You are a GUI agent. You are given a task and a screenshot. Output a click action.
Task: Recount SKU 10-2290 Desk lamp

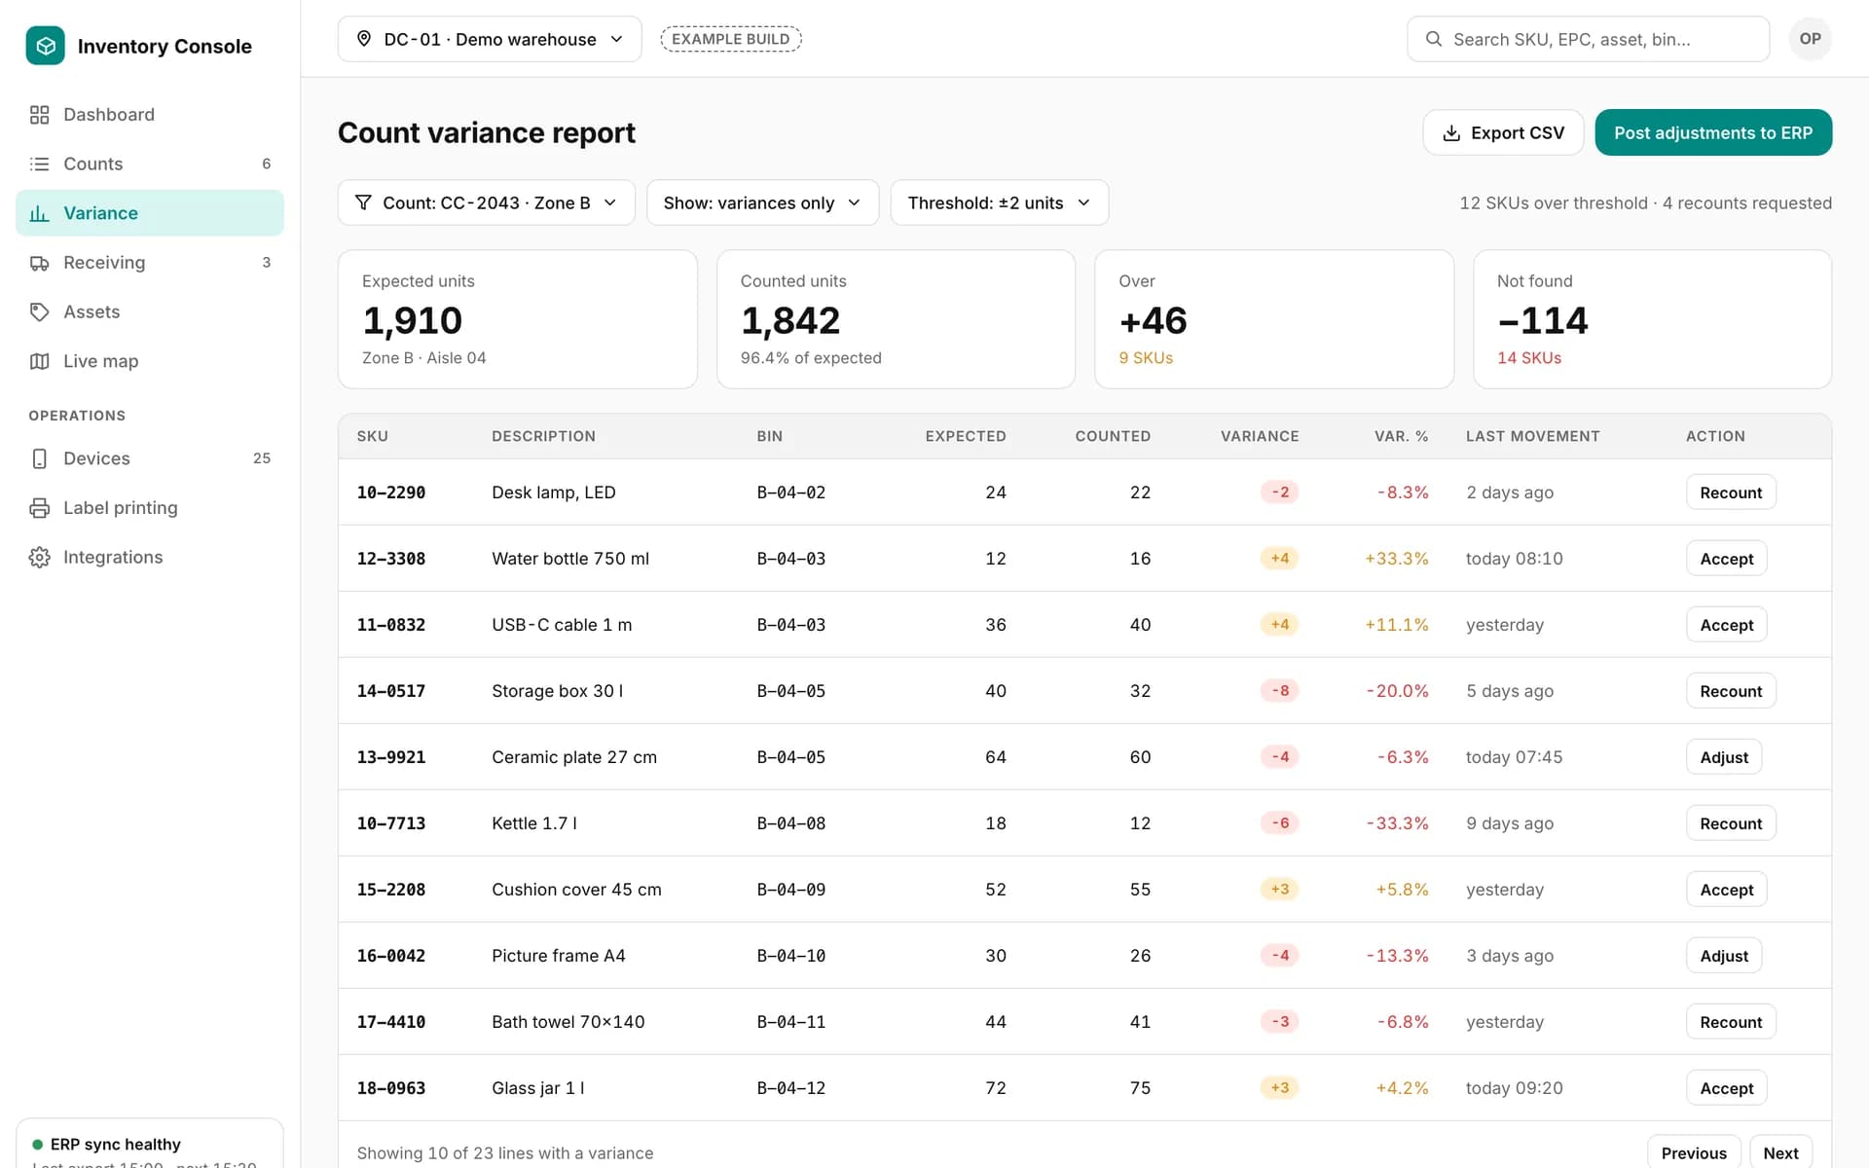pyautogui.click(x=1730, y=493)
